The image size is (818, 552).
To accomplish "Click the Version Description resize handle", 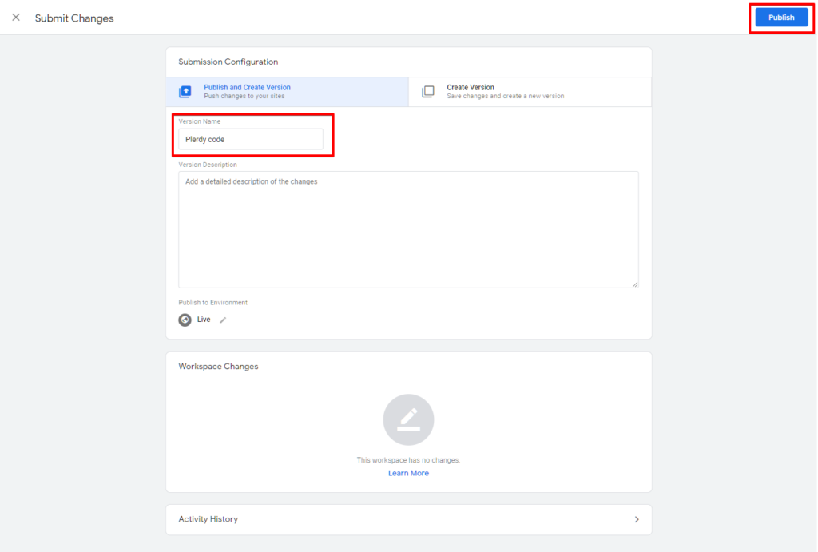I will coord(635,284).
